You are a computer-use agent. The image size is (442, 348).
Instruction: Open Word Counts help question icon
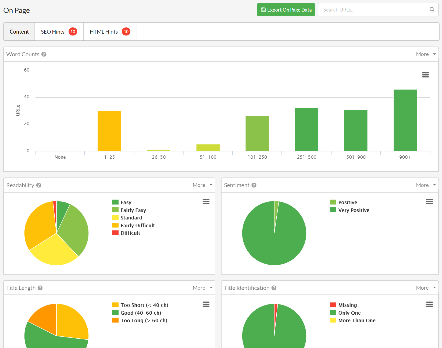pyautogui.click(x=44, y=54)
